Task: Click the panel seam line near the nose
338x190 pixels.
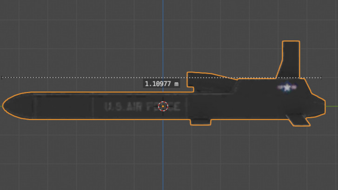Action: coord(33,106)
